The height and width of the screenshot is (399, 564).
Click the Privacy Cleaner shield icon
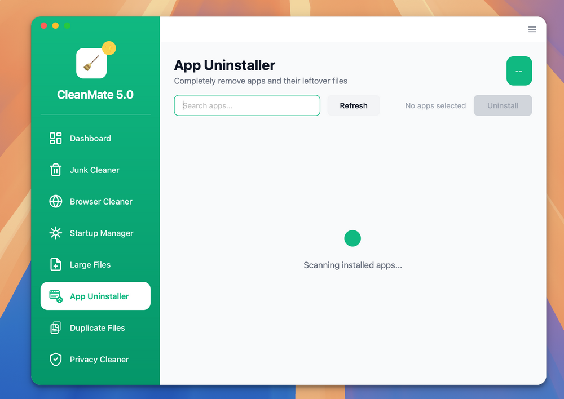[55, 360]
